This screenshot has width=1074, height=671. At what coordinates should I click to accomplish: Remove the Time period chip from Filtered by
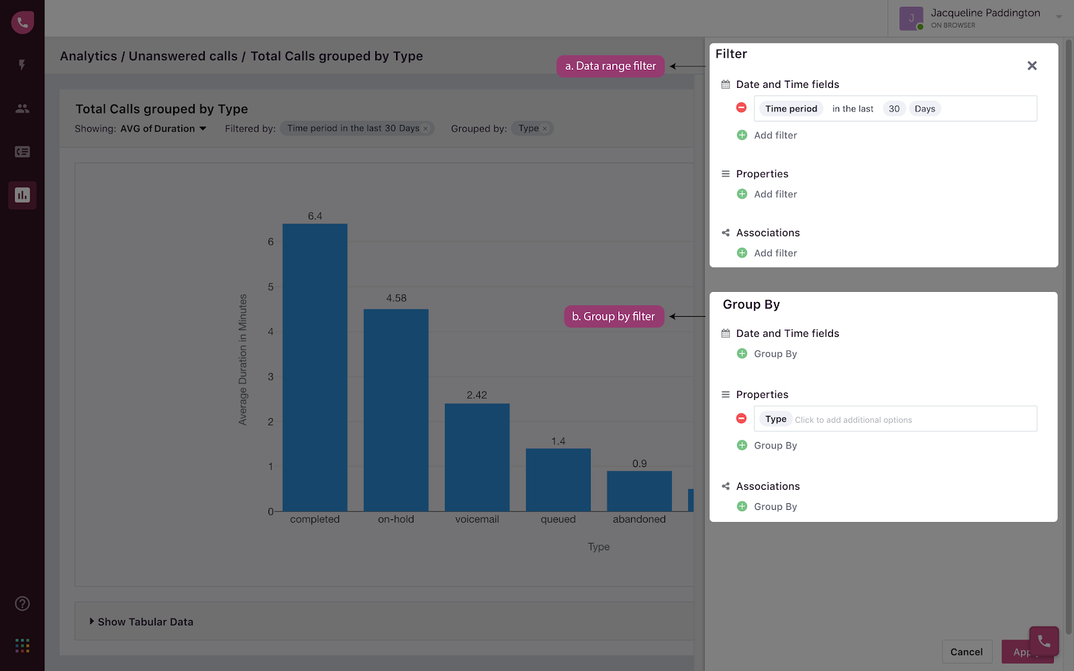426,129
